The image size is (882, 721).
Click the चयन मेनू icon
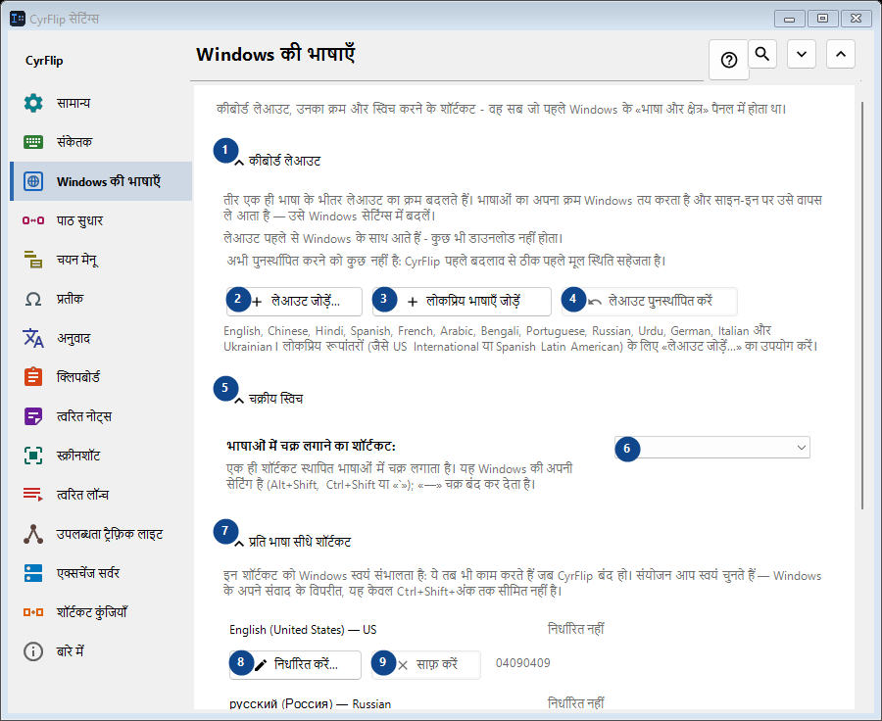(x=33, y=260)
